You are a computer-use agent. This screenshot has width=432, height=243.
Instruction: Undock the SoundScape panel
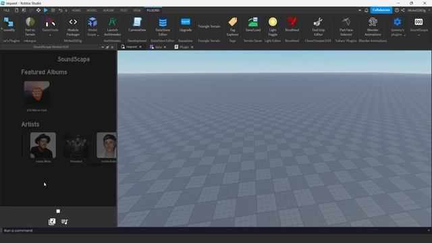(x=107, y=47)
